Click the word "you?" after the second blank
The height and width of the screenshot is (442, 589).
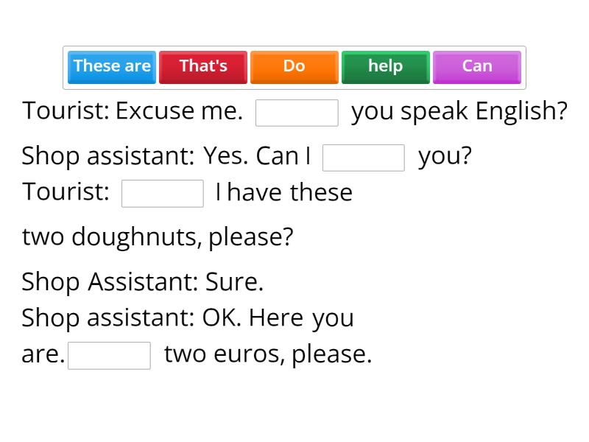(445, 156)
